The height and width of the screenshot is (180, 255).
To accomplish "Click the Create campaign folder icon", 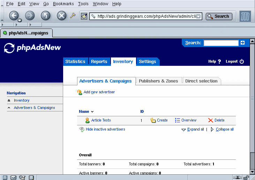I will coord(153,120).
